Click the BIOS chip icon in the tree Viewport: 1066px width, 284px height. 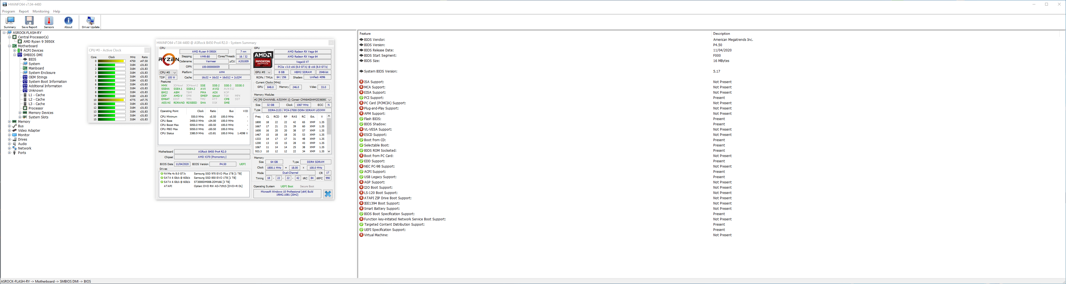point(25,59)
